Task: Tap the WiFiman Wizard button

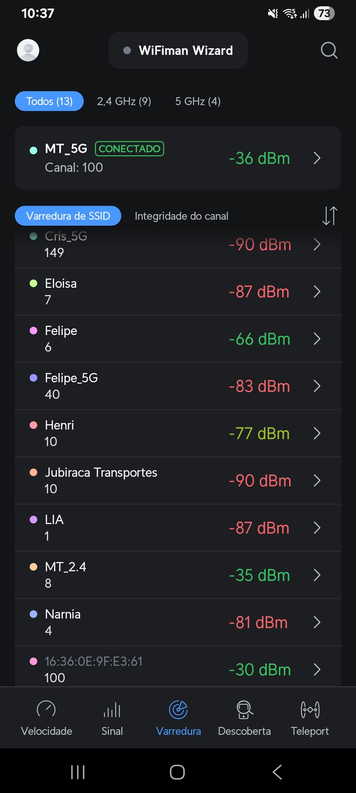Action: (x=178, y=50)
